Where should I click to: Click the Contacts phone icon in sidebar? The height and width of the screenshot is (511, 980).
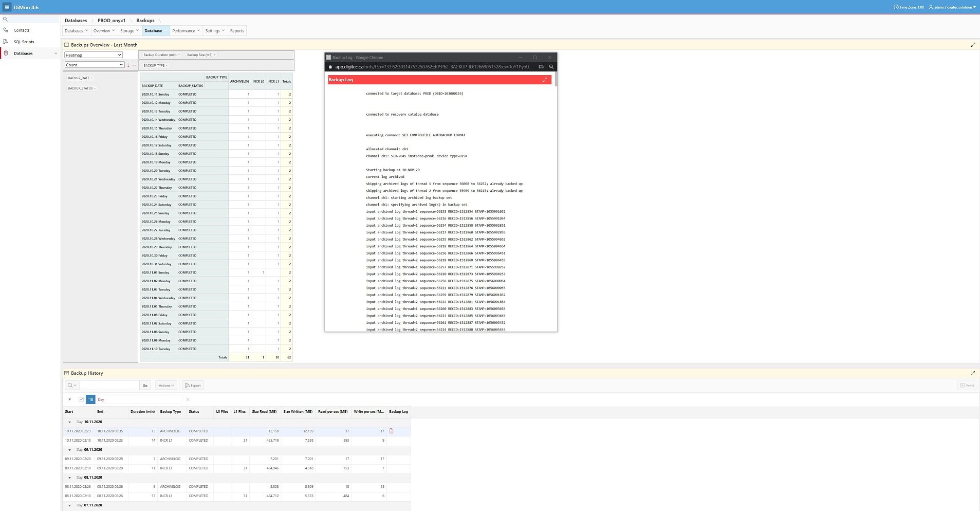[x=6, y=30]
